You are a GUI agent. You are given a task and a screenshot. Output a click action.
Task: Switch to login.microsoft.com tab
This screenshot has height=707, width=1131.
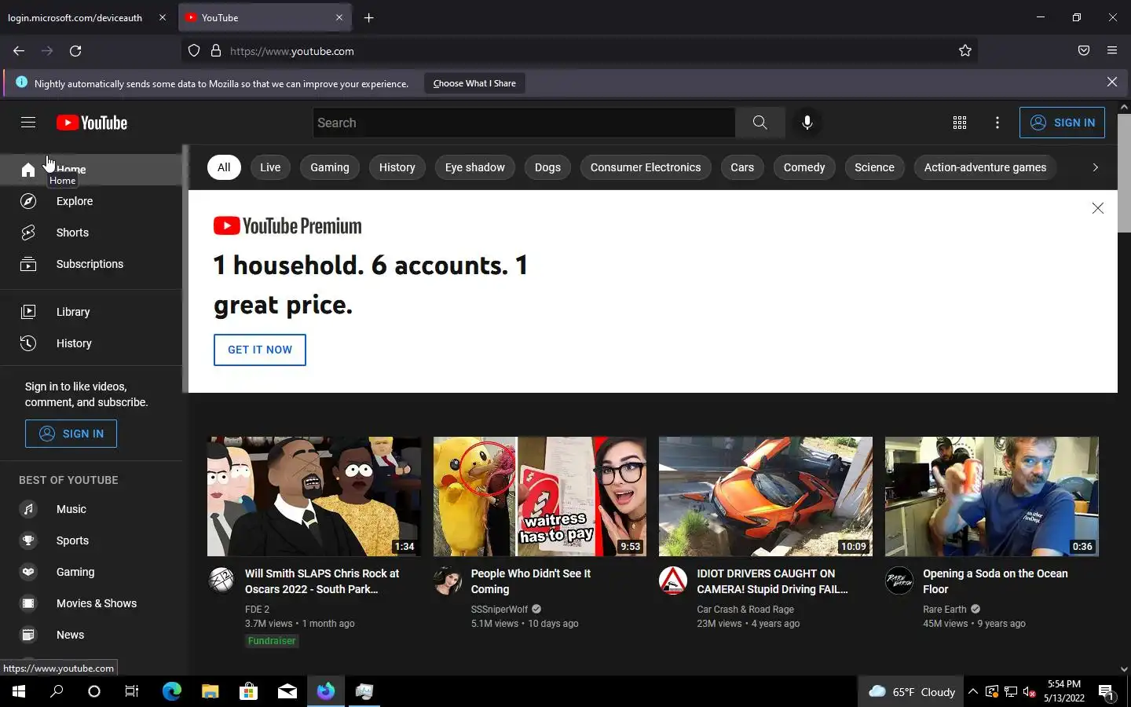[x=86, y=17]
